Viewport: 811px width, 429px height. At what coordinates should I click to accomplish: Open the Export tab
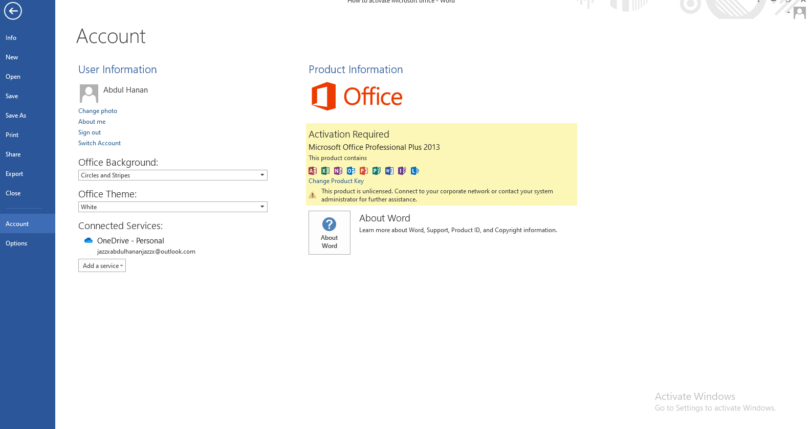(x=28, y=174)
